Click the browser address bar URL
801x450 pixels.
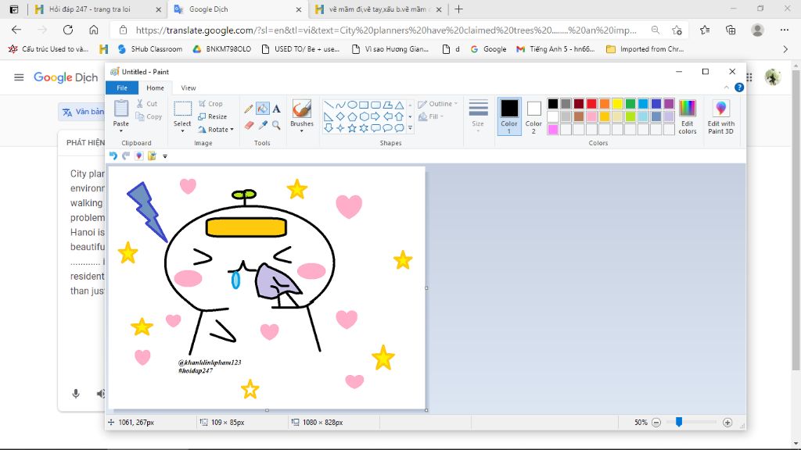click(386, 30)
